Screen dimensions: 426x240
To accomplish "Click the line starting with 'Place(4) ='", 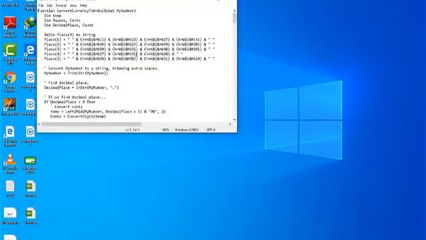I will (113, 54).
